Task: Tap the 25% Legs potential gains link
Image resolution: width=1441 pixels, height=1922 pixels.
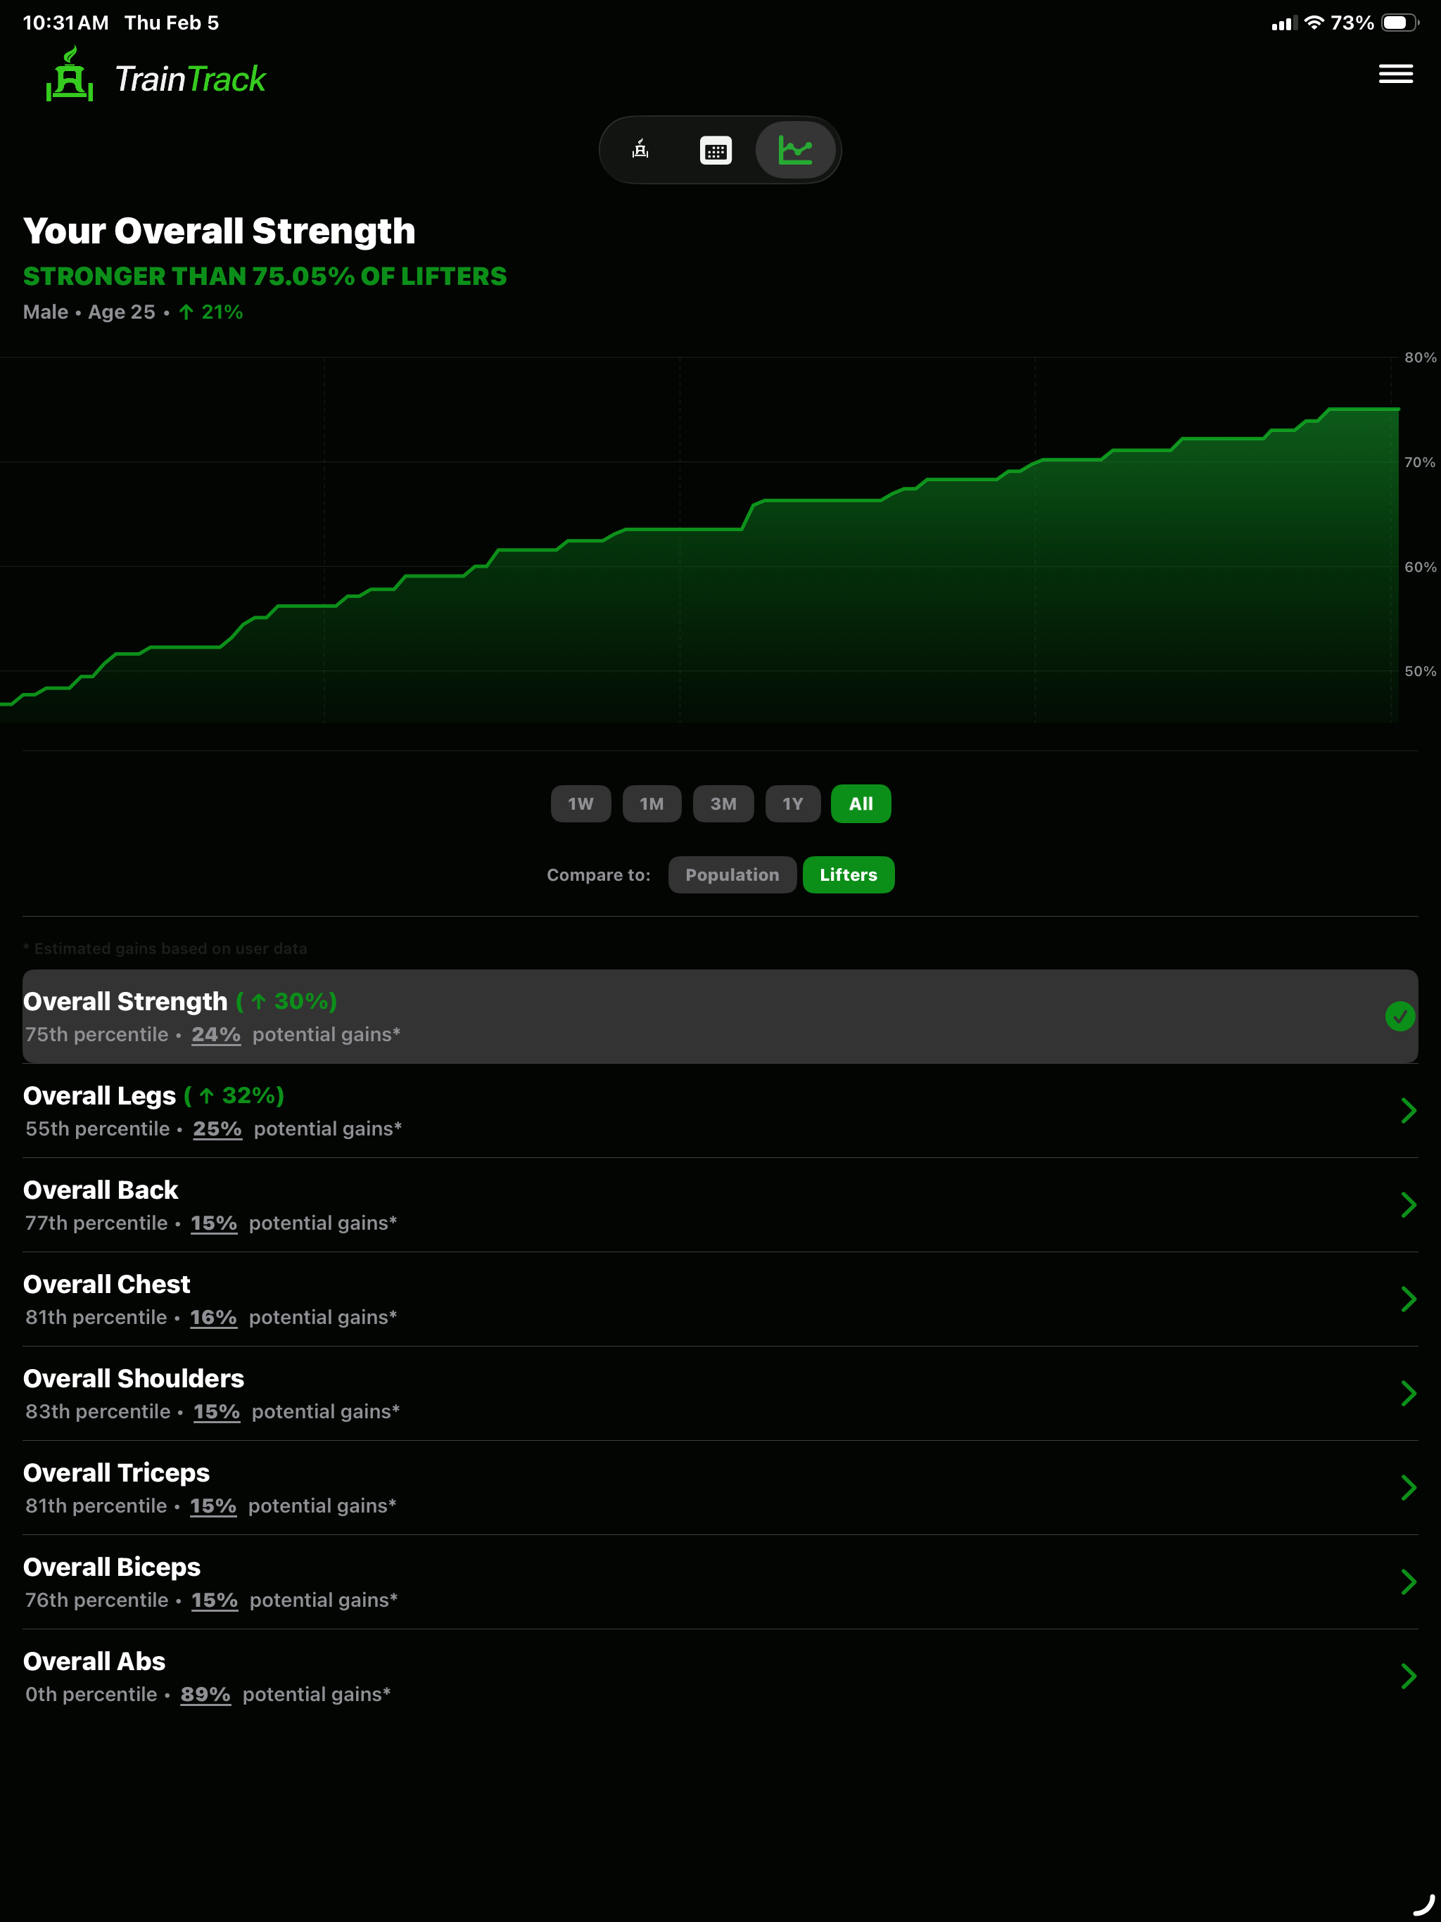Action: click(x=217, y=1128)
